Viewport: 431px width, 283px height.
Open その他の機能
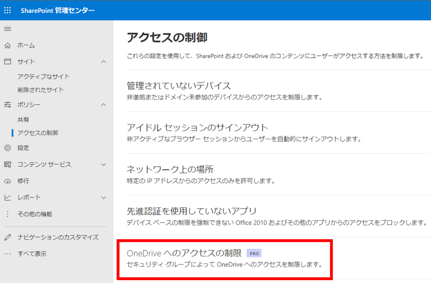pyautogui.click(x=35, y=214)
